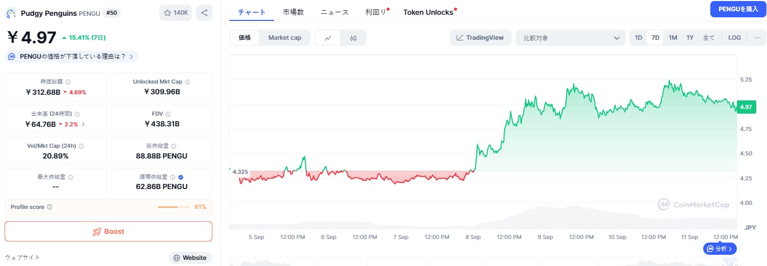
Task: Select 価格 chart mode
Action: [245, 38]
